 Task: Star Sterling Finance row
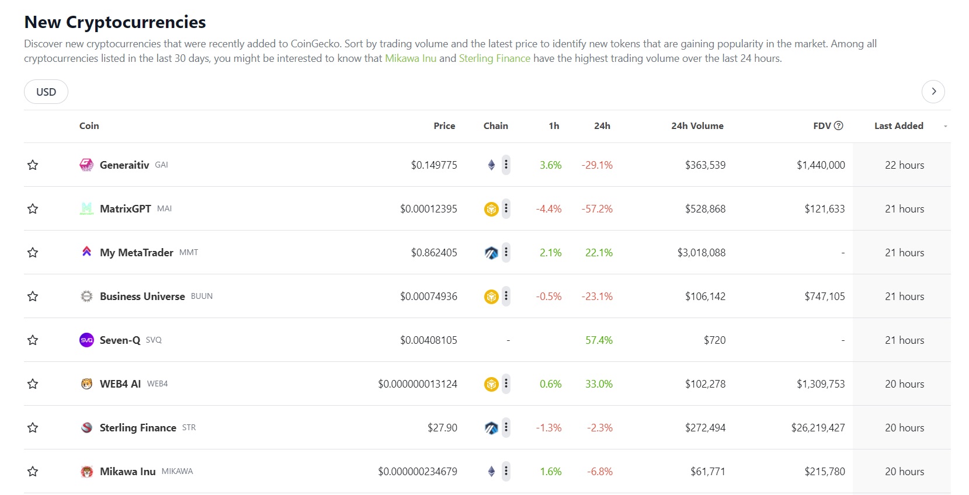(33, 428)
